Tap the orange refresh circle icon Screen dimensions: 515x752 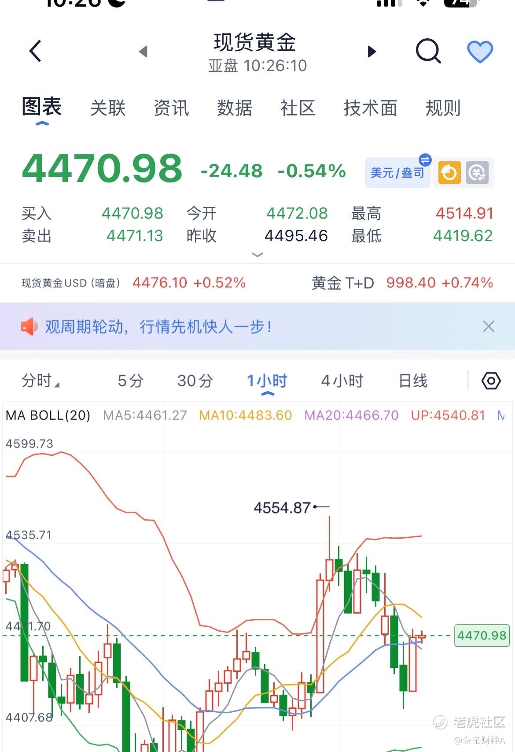tap(449, 173)
